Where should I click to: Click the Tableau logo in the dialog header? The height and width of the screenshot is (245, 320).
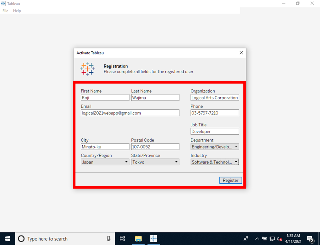click(x=87, y=69)
